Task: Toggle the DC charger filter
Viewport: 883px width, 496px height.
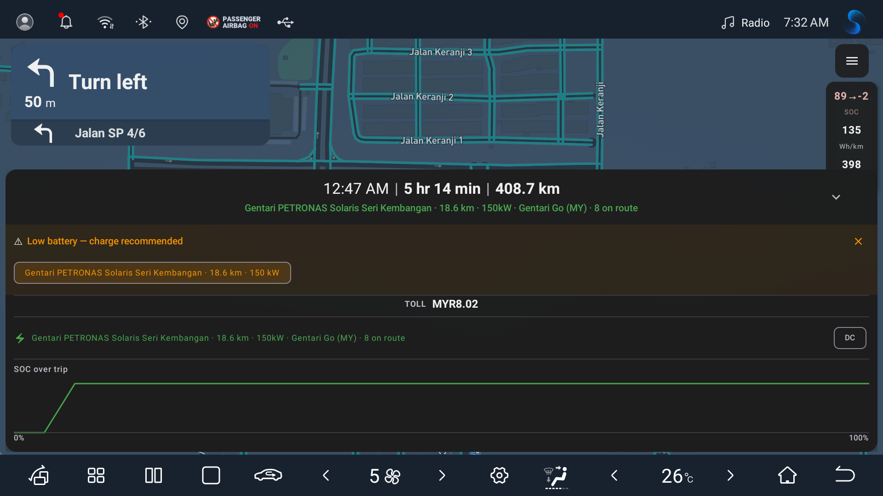Action: [x=850, y=338]
